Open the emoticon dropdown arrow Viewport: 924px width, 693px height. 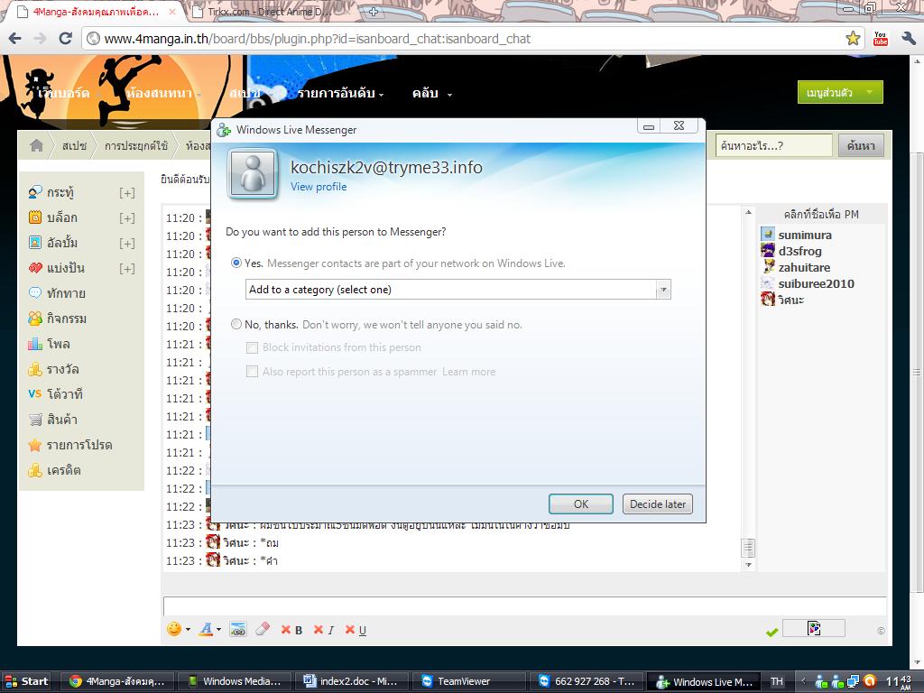pyautogui.click(x=188, y=629)
